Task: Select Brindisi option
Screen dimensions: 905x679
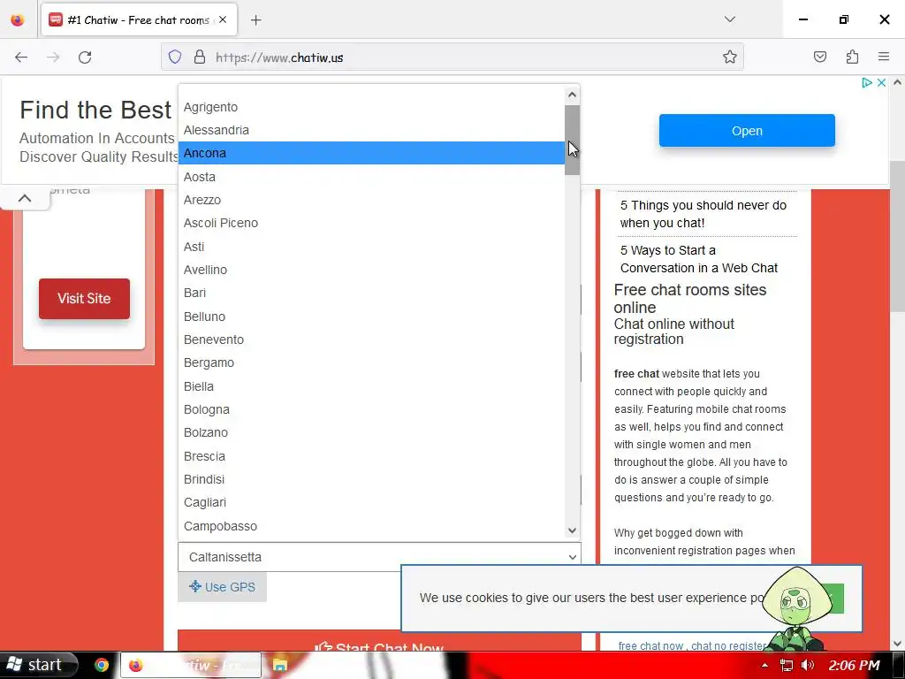Action: point(372,479)
